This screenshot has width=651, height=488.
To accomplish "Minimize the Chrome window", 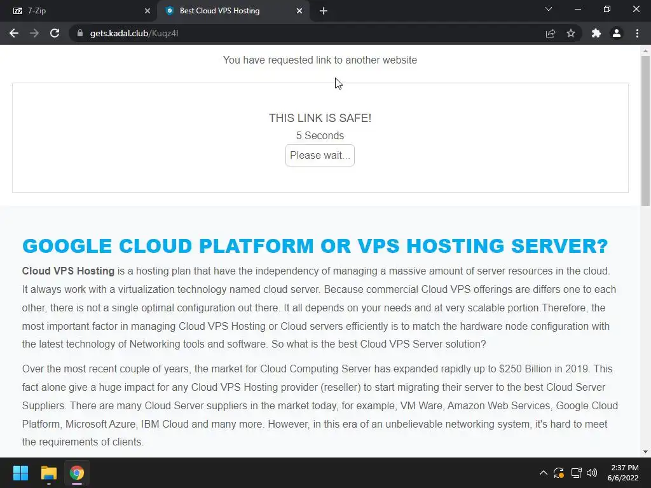I will 577,9.
